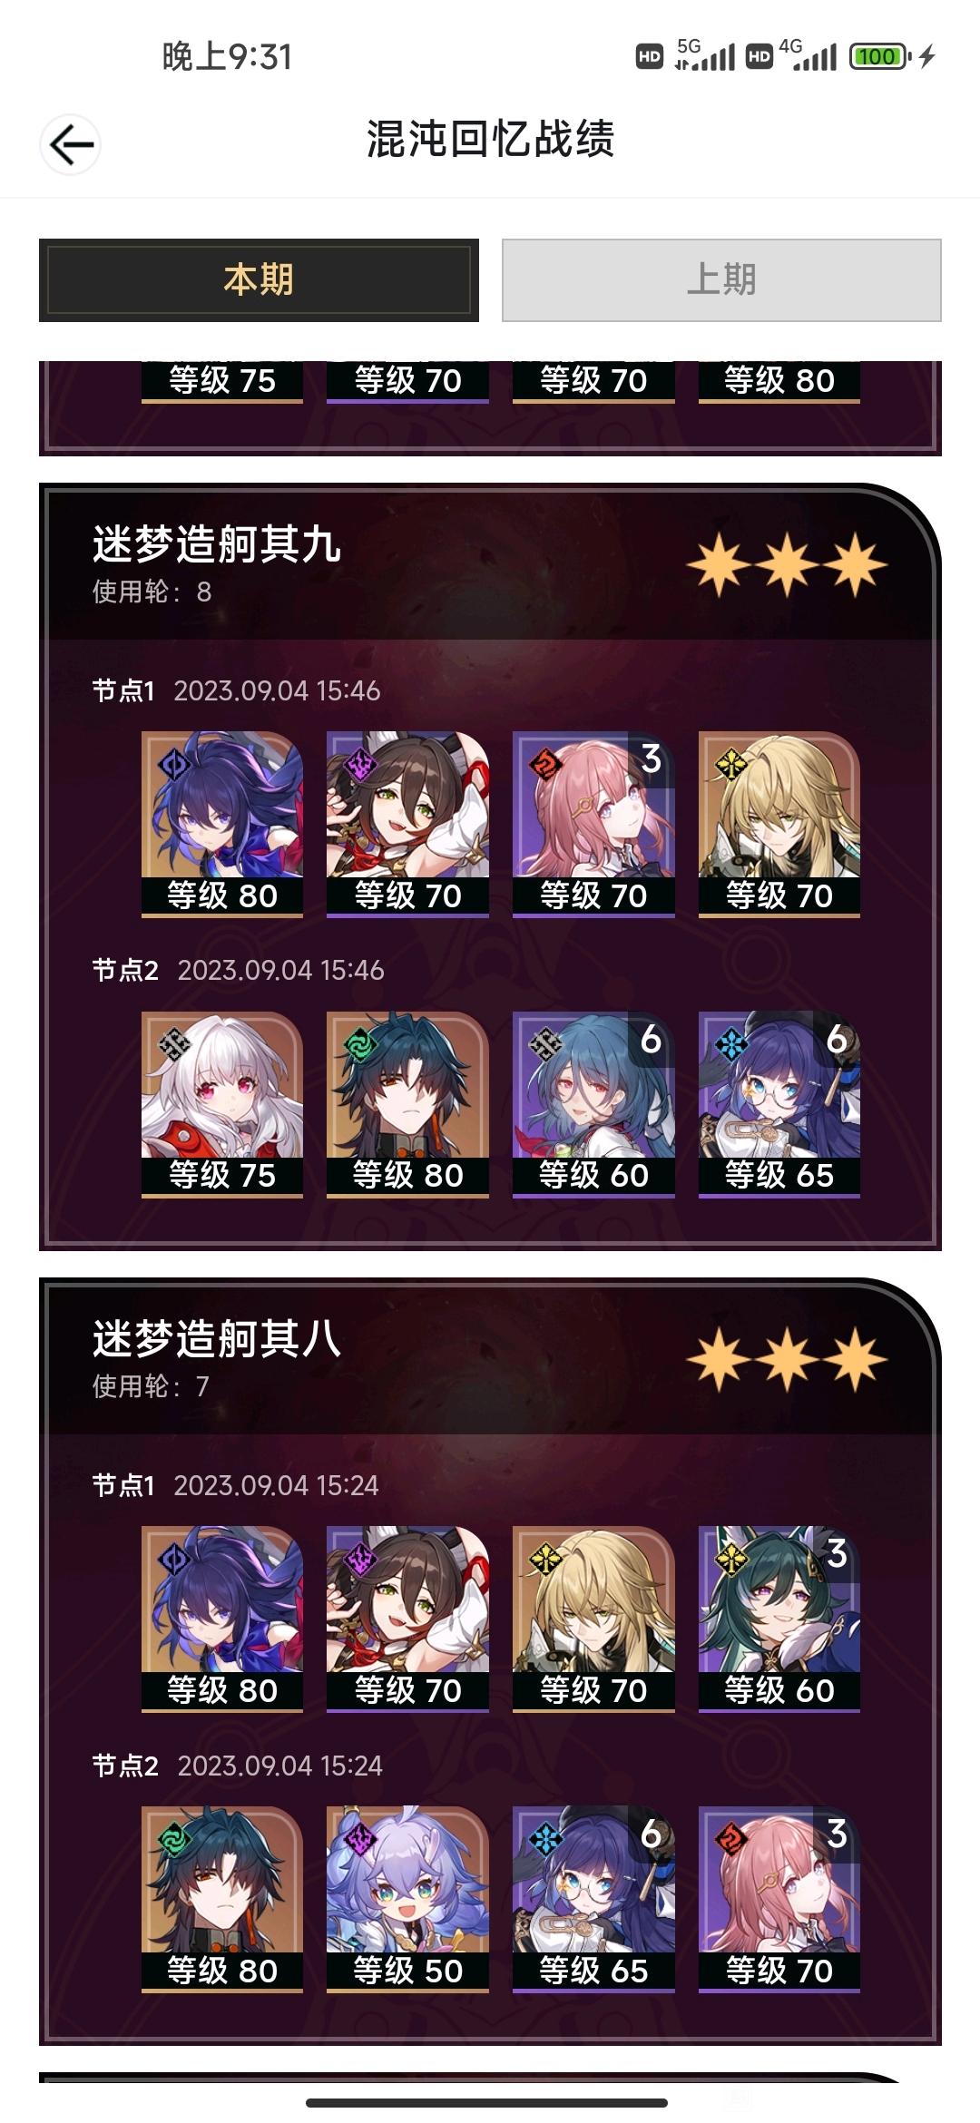Select green-haired level 60 character in 其八
980x2123 pixels.
tap(779, 1619)
